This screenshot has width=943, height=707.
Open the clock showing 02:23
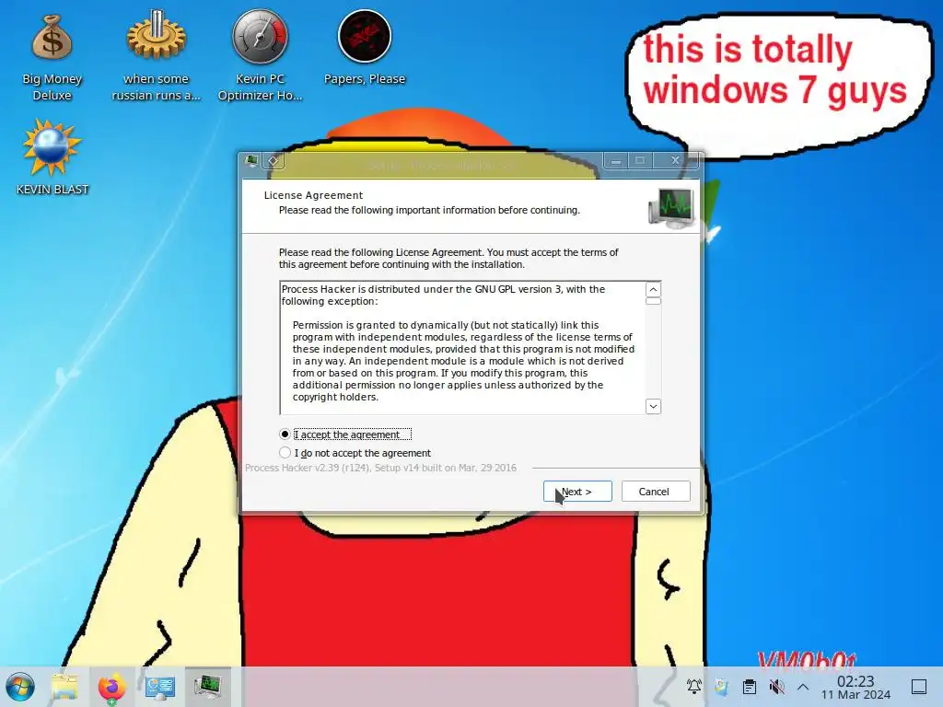856,687
